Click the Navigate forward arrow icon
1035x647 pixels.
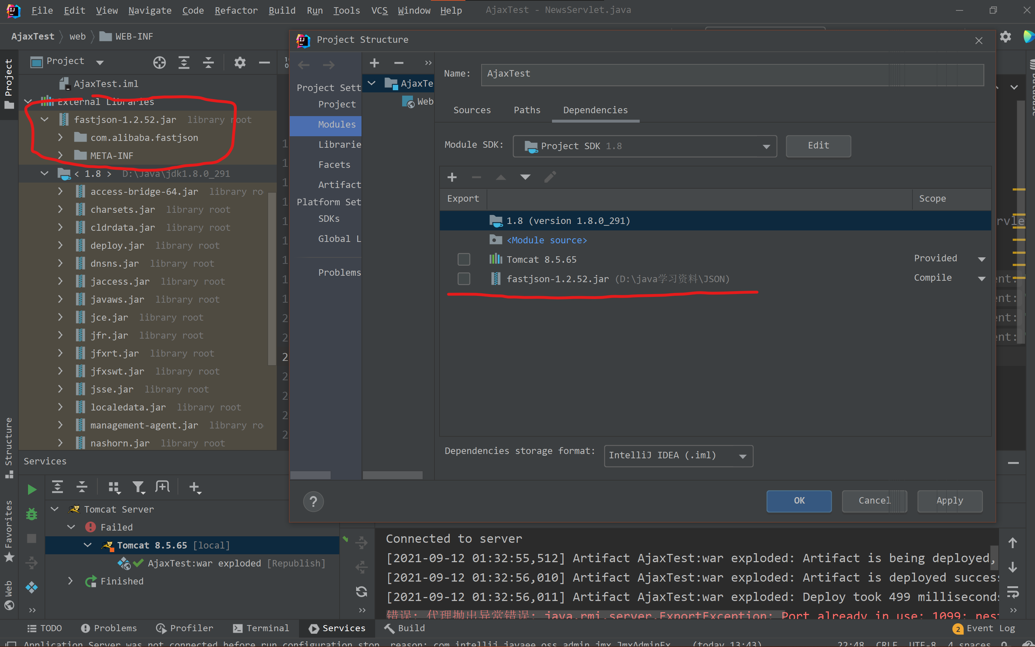click(328, 64)
